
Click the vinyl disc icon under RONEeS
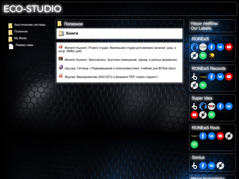pyautogui.click(x=194, y=56)
